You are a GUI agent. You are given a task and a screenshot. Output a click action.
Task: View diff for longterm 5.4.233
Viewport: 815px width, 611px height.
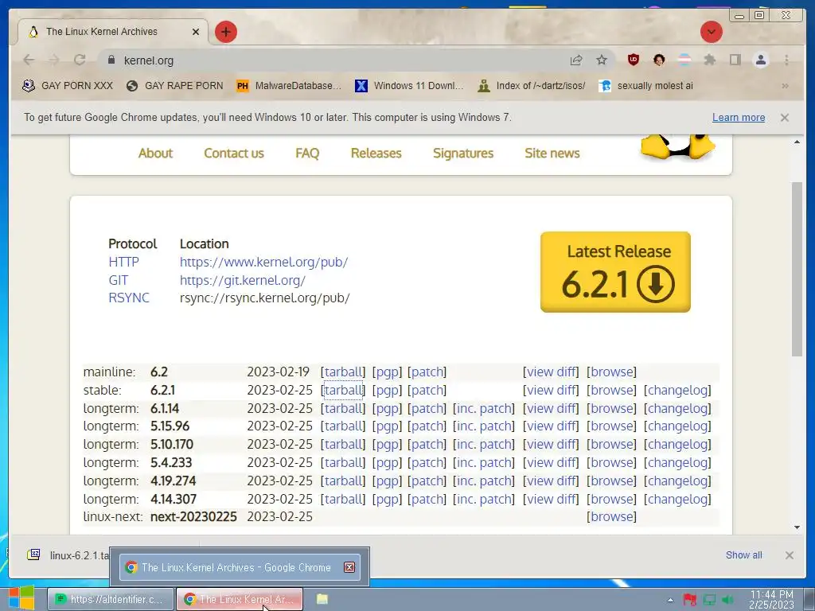[551, 462]
